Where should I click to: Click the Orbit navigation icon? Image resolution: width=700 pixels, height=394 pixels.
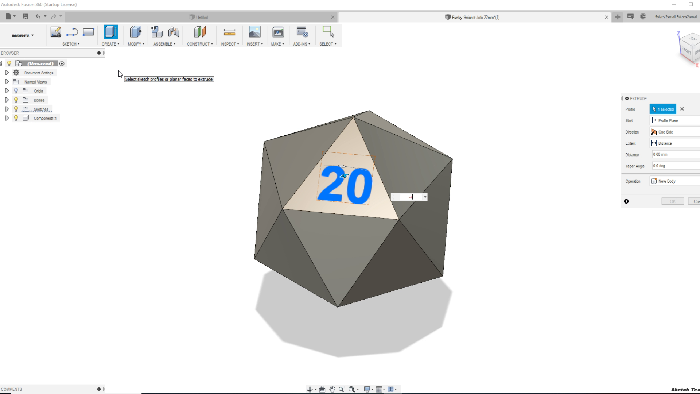310,389
